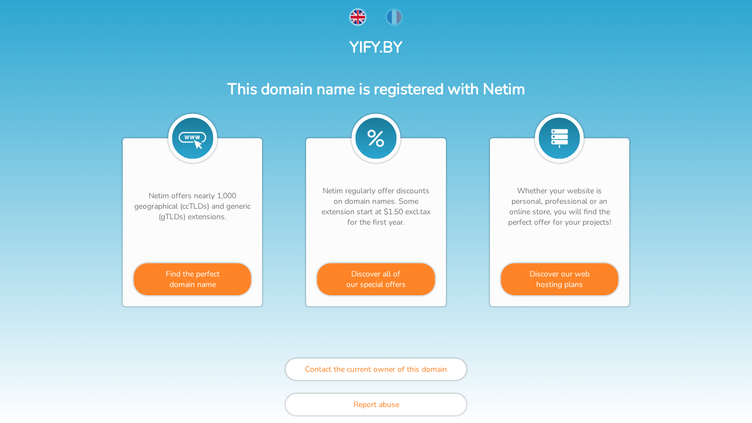Switch to French using the flag icon
The image size is (752, 423).
394,17
